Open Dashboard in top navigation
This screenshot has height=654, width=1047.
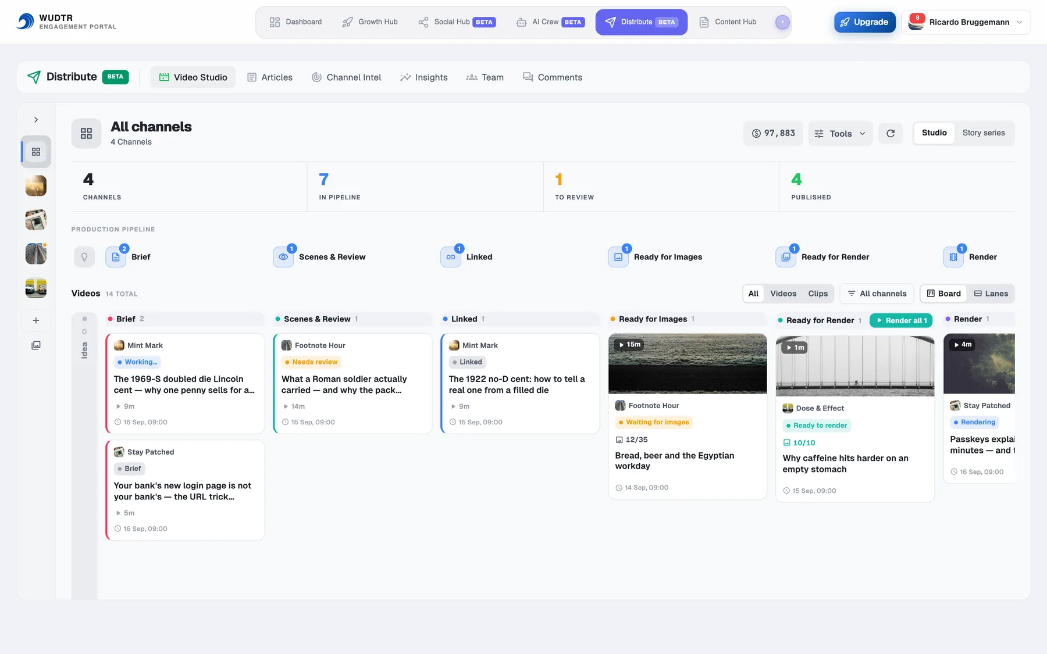click(295, 22)
